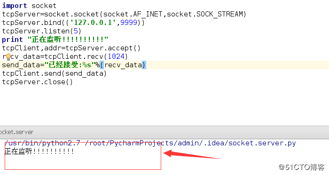Open the socket.server run tab
Viewport: 329px width, 175px height.
(x=16, y=132)
